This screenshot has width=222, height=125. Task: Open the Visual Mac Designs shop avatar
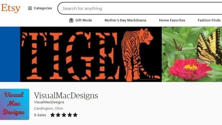click(x=15, y=104)
